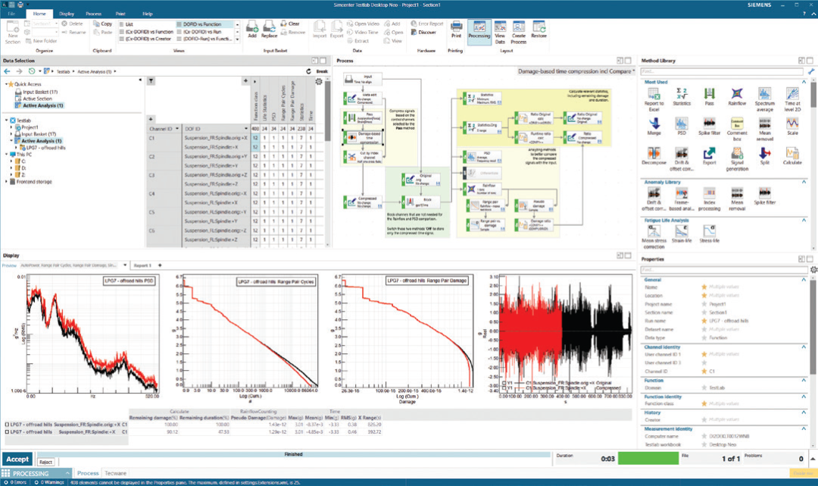Clear the Input Basket
This screenshot has width=818, height=486.
[x=290, y=24]
